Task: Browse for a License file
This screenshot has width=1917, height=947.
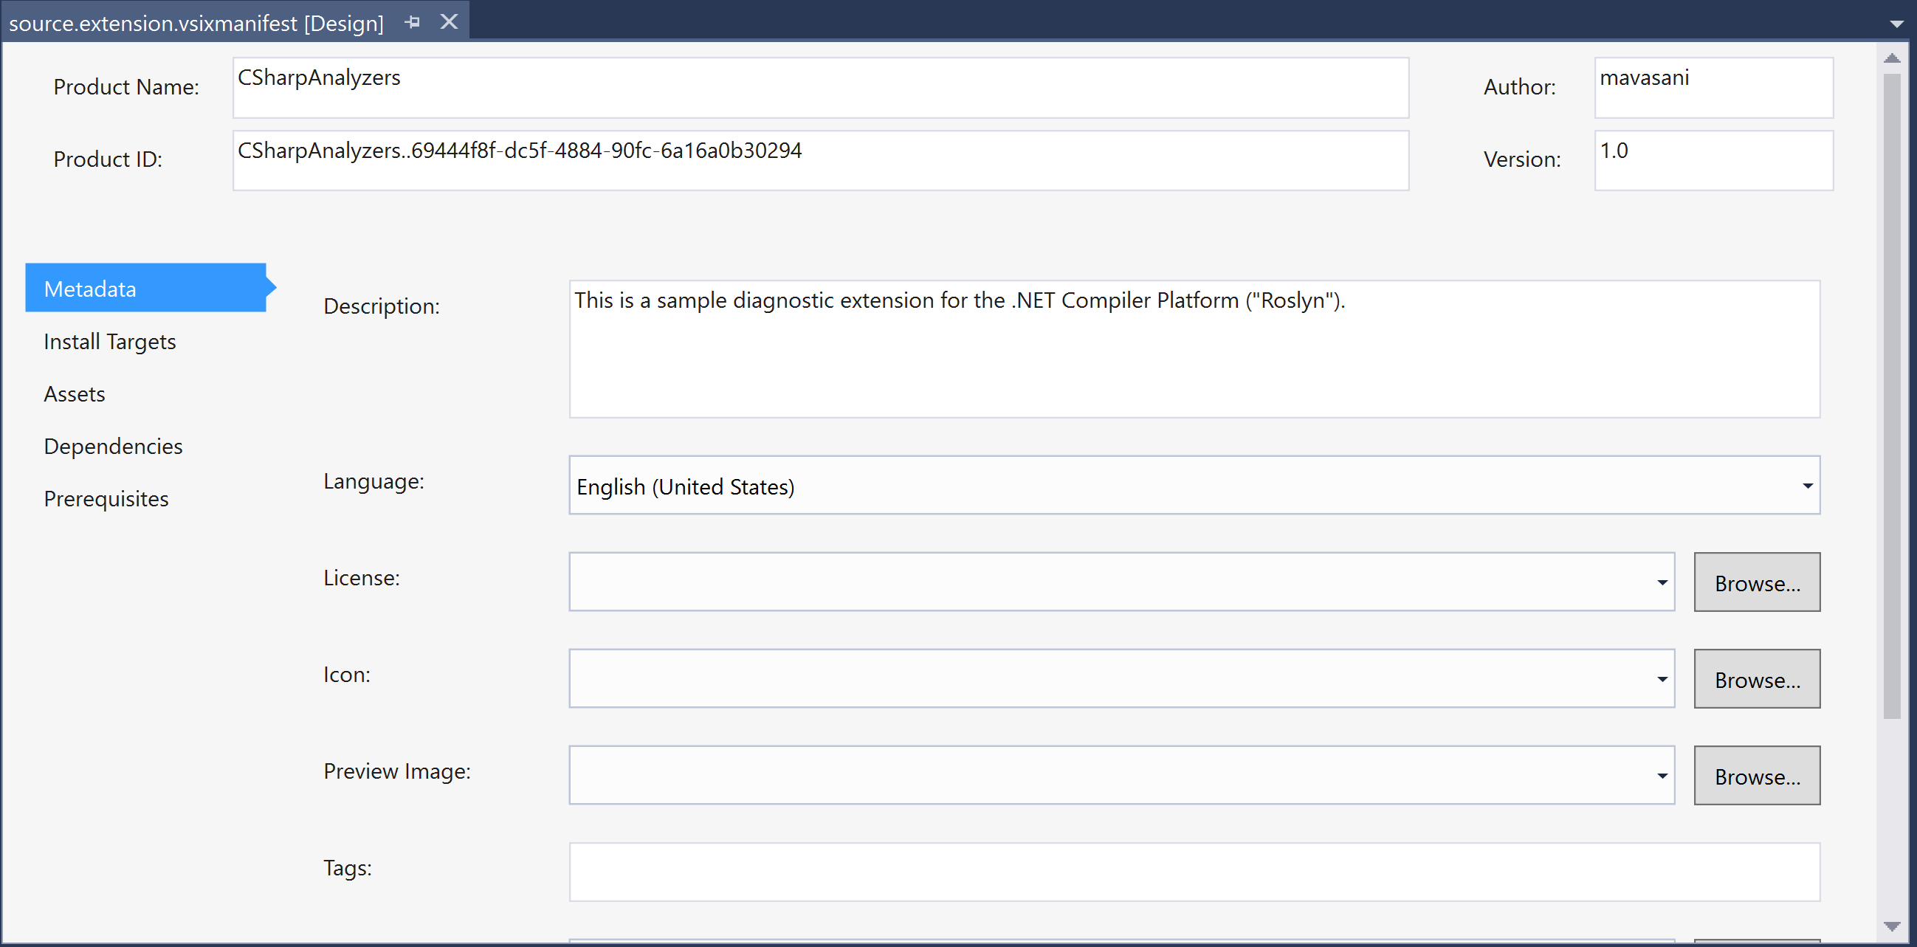Action: [1757, 582]
